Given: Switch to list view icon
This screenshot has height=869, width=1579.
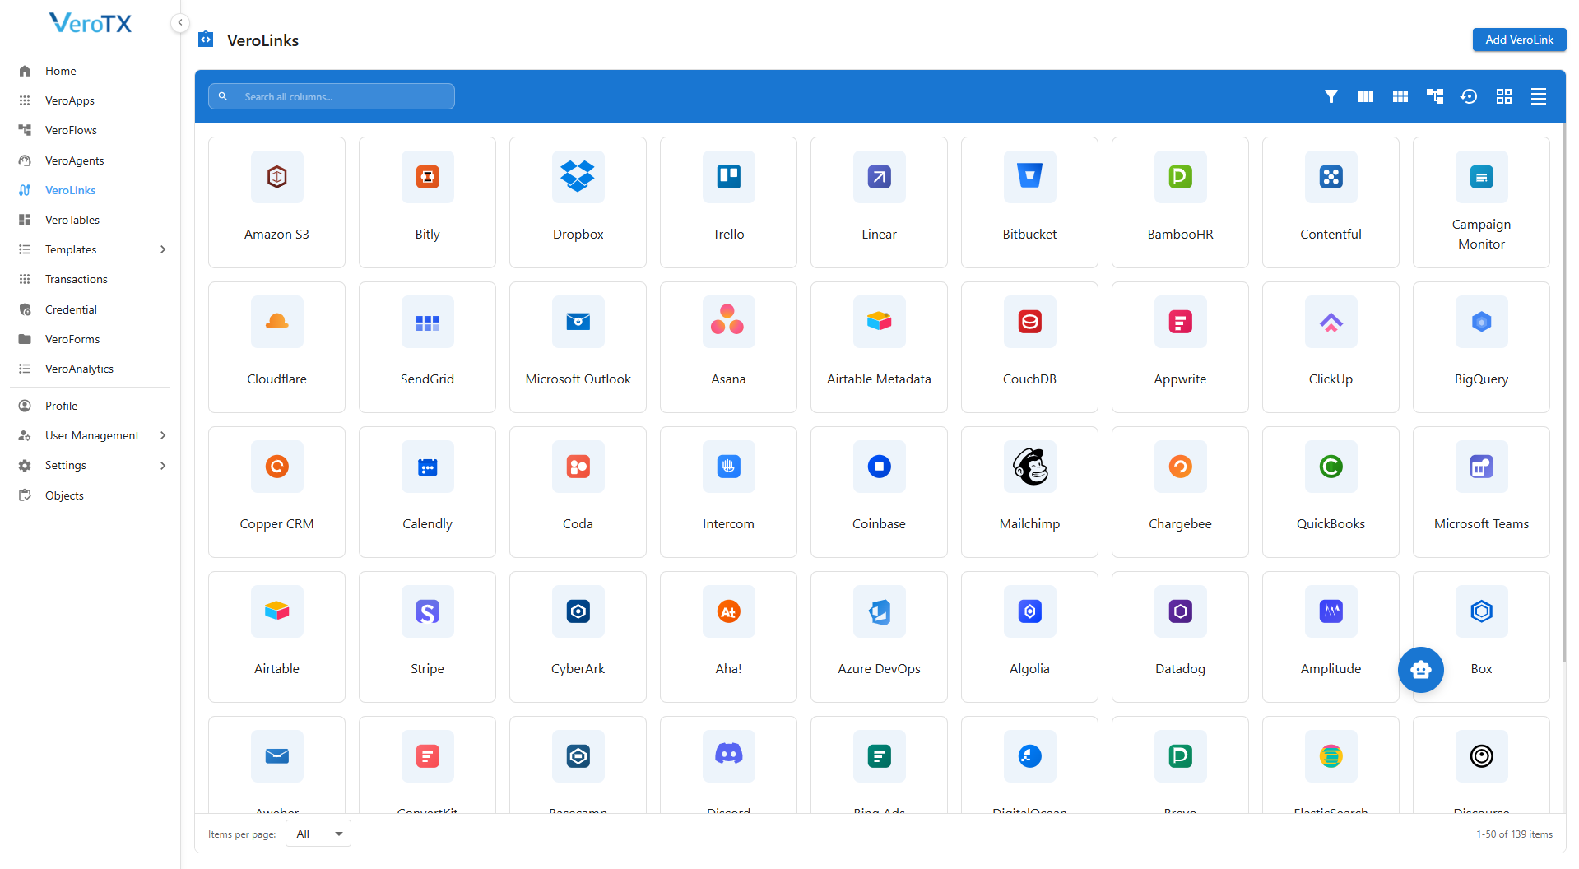Looking at the screenshot, I should tap(1538, 96).
